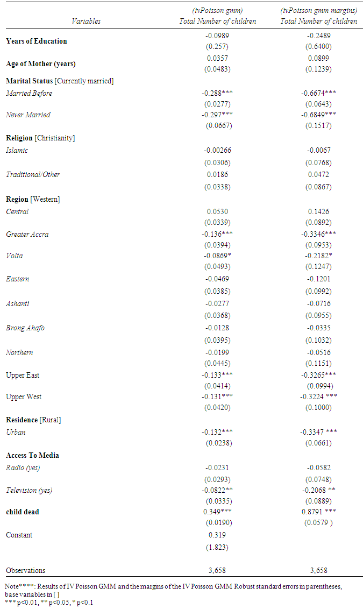Screen dimensions: 363x609
Task: Select the "Urban" row label
Action: pos(16,432)
